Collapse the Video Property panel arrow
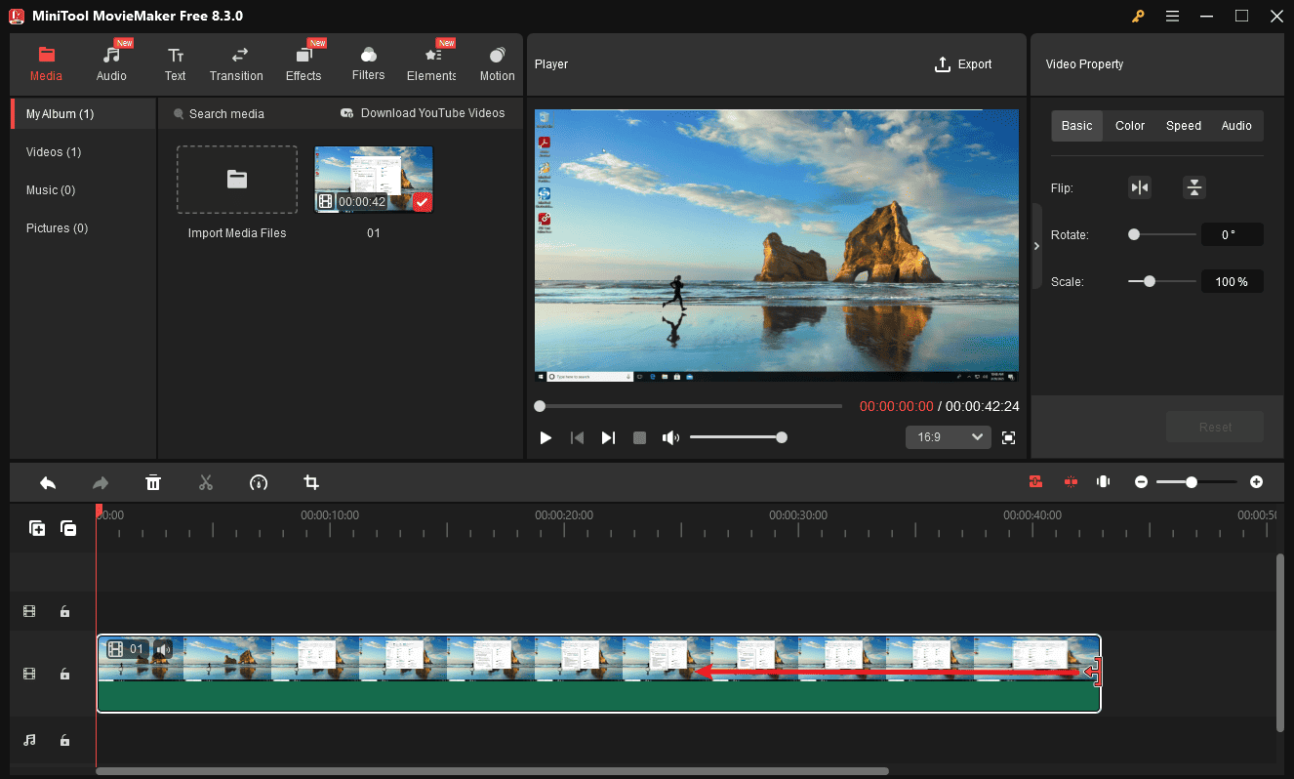1294x779 pixels. [x=1036, y=246]
